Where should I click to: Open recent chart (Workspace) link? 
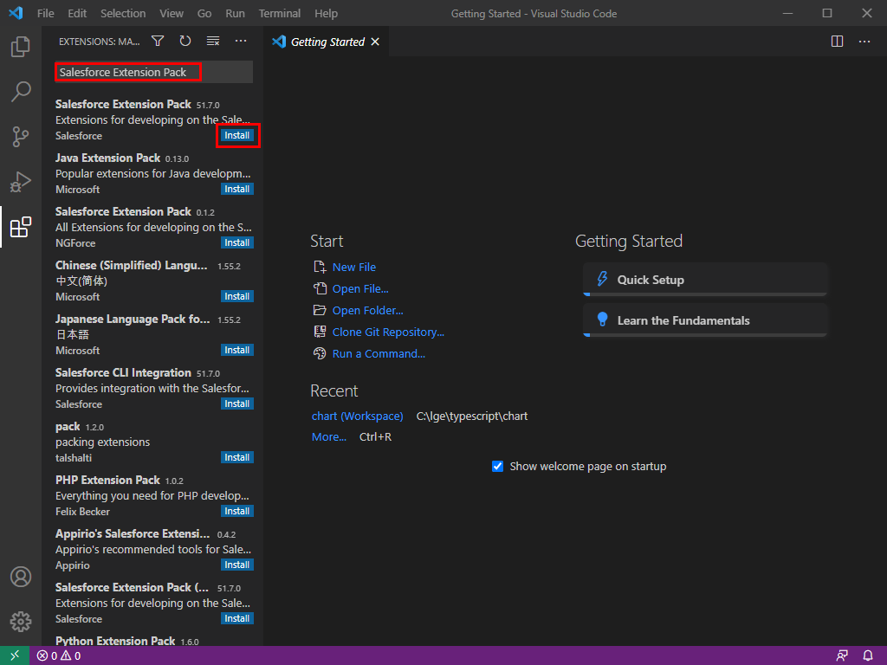(357, 416)
